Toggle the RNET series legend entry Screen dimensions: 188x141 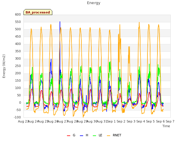point(114,135)
